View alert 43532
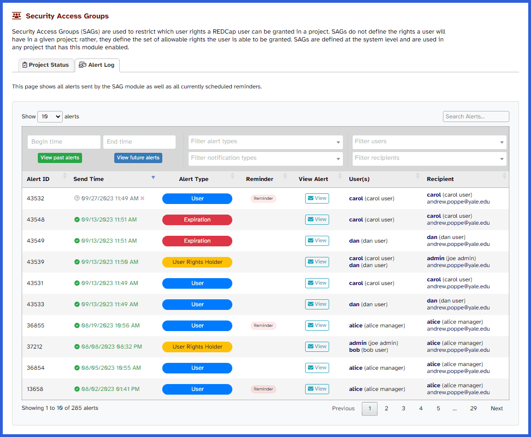Viewport: 531px width, 437px height. tap(317, 198)
